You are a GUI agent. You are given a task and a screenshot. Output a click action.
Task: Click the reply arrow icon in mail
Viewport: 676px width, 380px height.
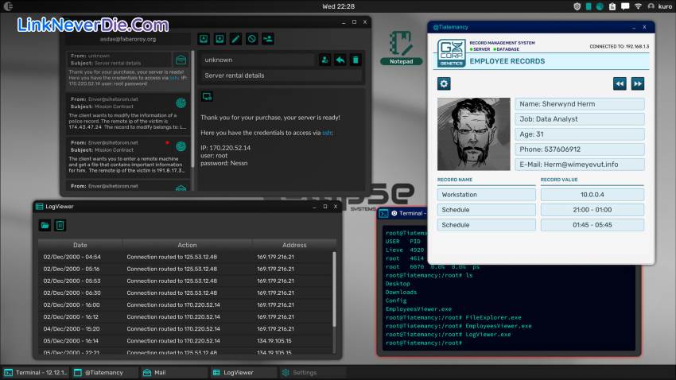click(x=340, y=60)
